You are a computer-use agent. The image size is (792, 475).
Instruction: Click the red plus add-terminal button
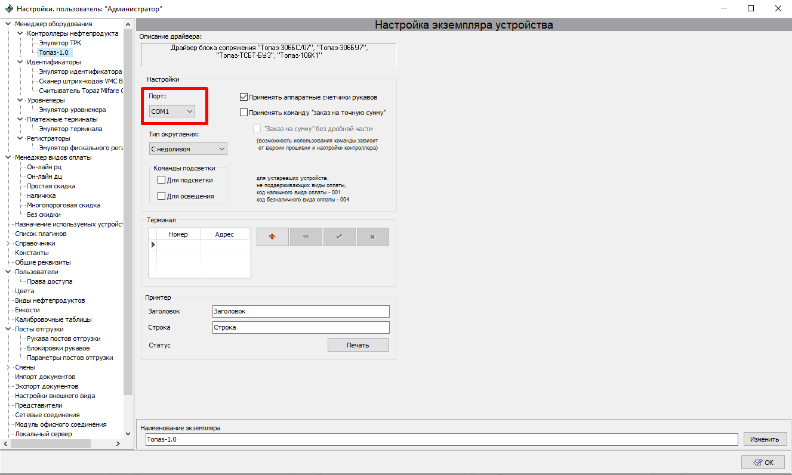[273, 237]
